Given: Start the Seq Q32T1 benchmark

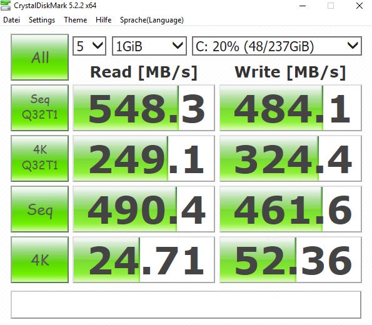Looking at the screenshot, I should (x=39, y=107).
